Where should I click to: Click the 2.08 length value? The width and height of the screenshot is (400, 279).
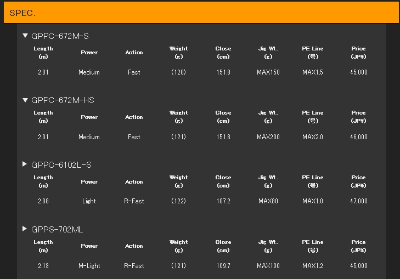click(43, 201)
